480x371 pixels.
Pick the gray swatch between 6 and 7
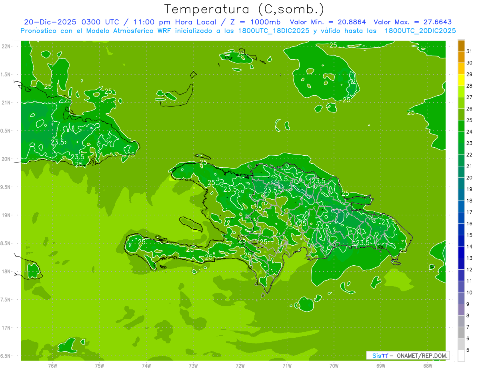tap(461, 333)
